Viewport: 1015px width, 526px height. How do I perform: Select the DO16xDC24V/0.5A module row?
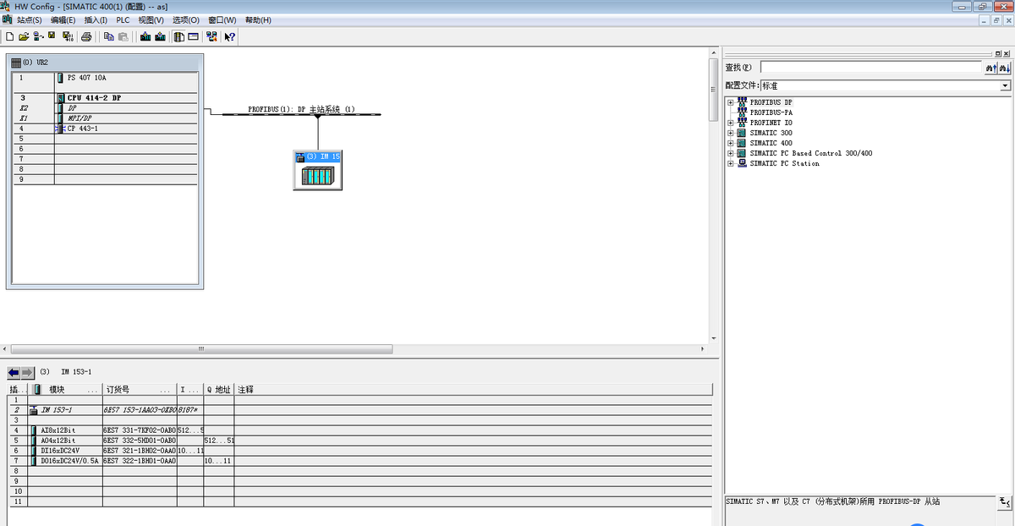point(360,460)
